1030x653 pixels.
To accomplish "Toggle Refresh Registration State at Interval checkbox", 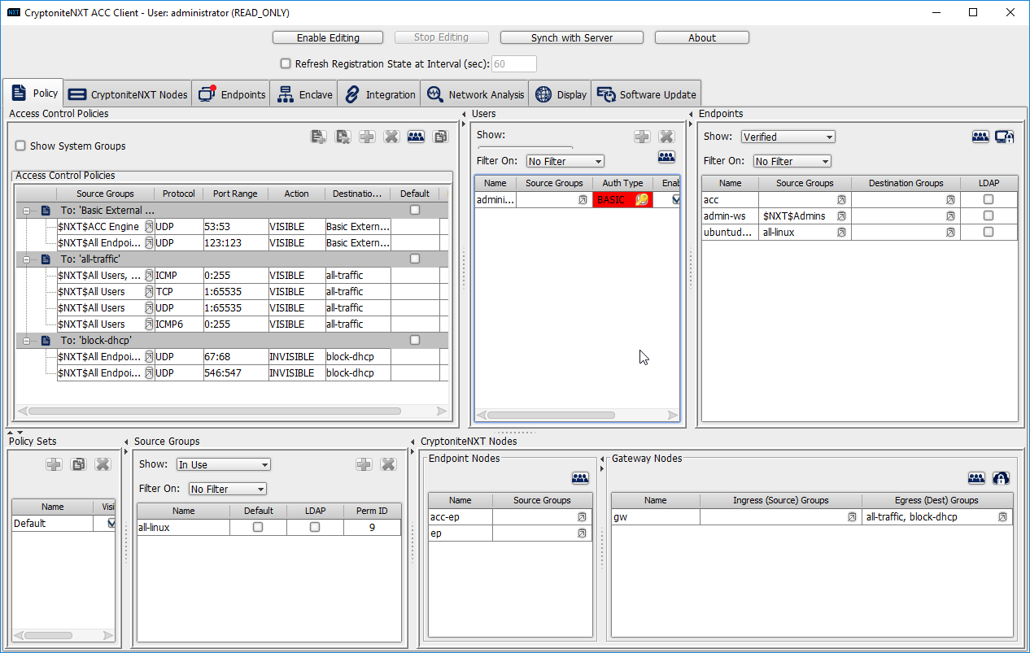I will [x=286, y=63].
